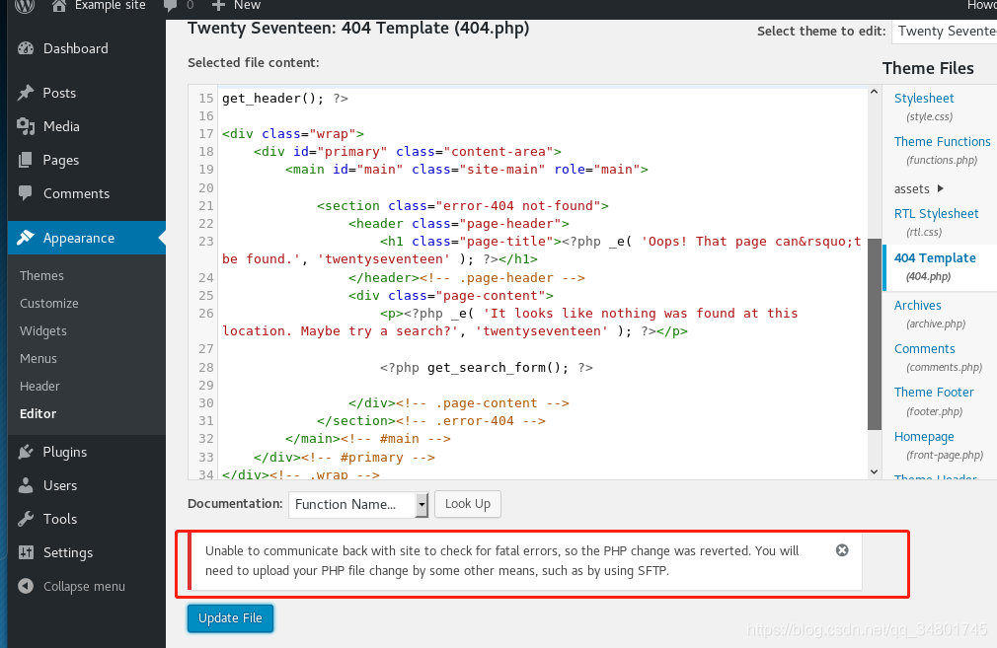Click on code line 15 get_header

pyautogui.click(x=285, y=99)
